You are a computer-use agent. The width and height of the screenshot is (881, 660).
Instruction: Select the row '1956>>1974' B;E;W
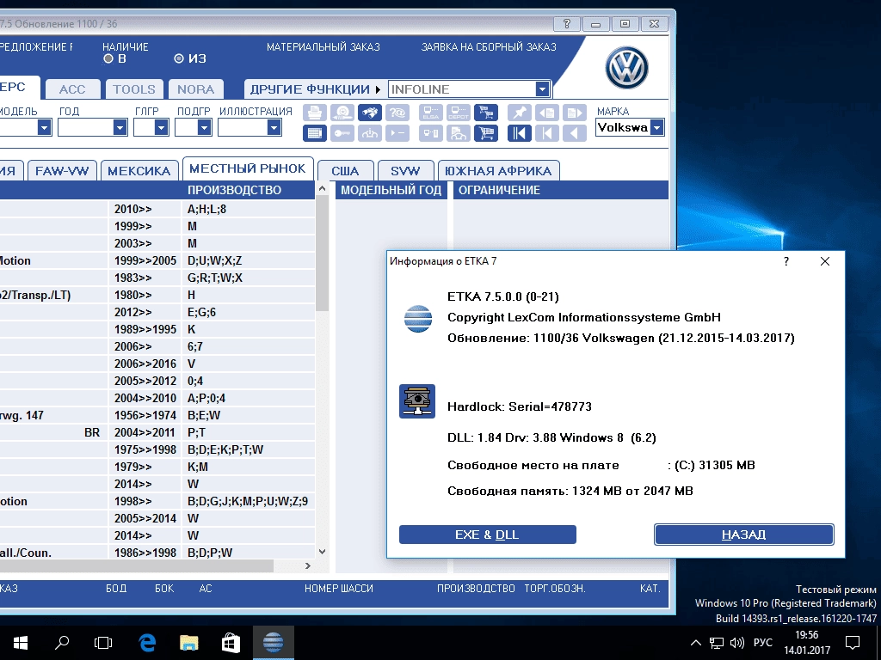tap(157, 416)
